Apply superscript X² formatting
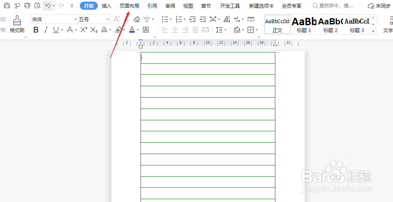This screenshot has width=393, height=202. 84,30
